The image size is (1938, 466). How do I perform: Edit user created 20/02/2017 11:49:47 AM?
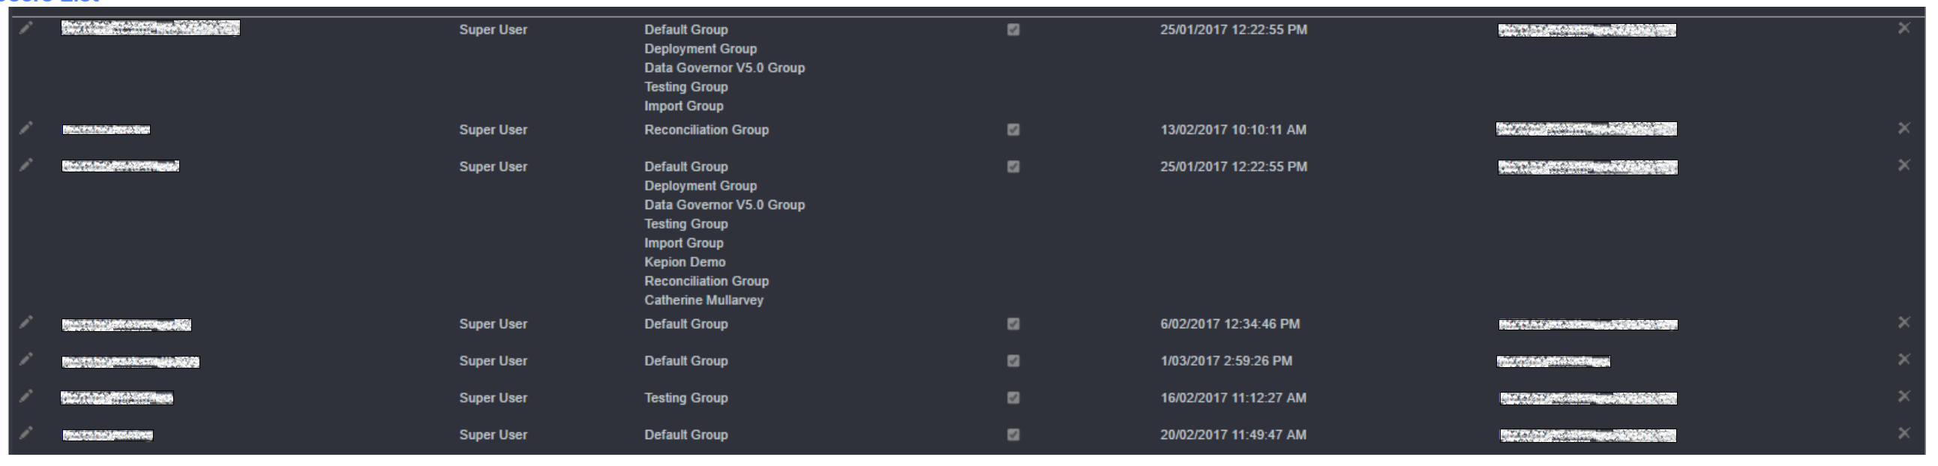[26, 433]
